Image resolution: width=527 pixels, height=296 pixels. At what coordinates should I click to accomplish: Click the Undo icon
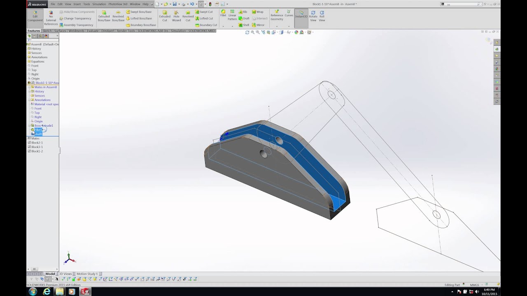coord(192,4)
